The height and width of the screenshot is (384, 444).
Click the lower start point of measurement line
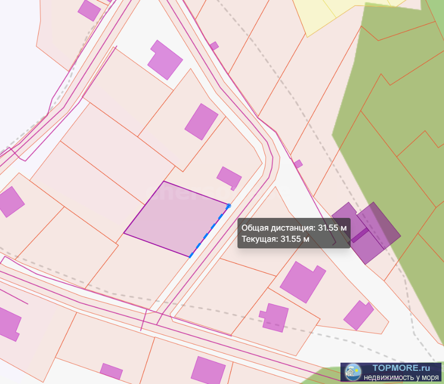pyautogui.click(x=190, y=257)
